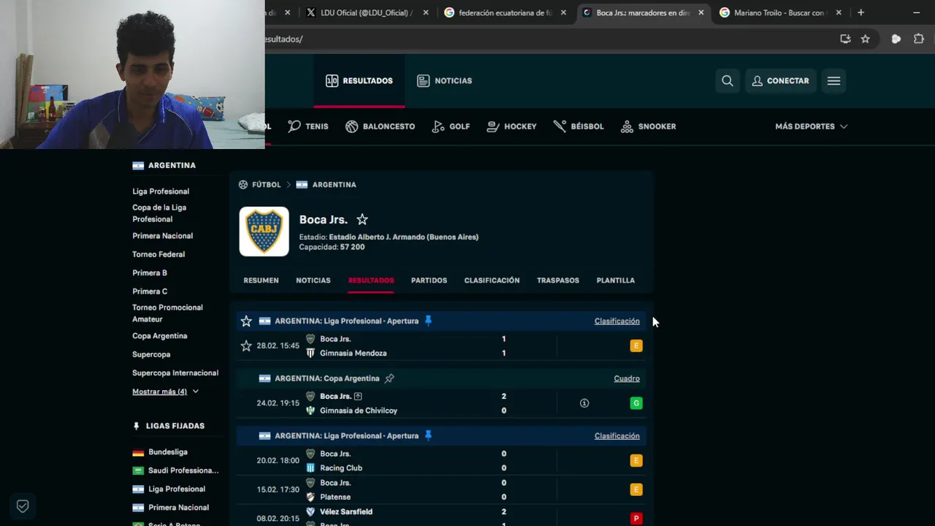Open Primera C sidebar link

pos(150,291)
